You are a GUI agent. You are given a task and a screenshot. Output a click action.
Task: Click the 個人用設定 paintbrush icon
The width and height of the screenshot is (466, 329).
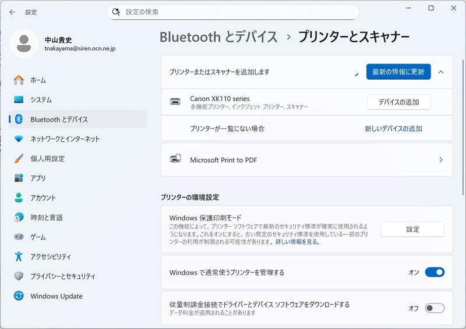tap(19, 159)
